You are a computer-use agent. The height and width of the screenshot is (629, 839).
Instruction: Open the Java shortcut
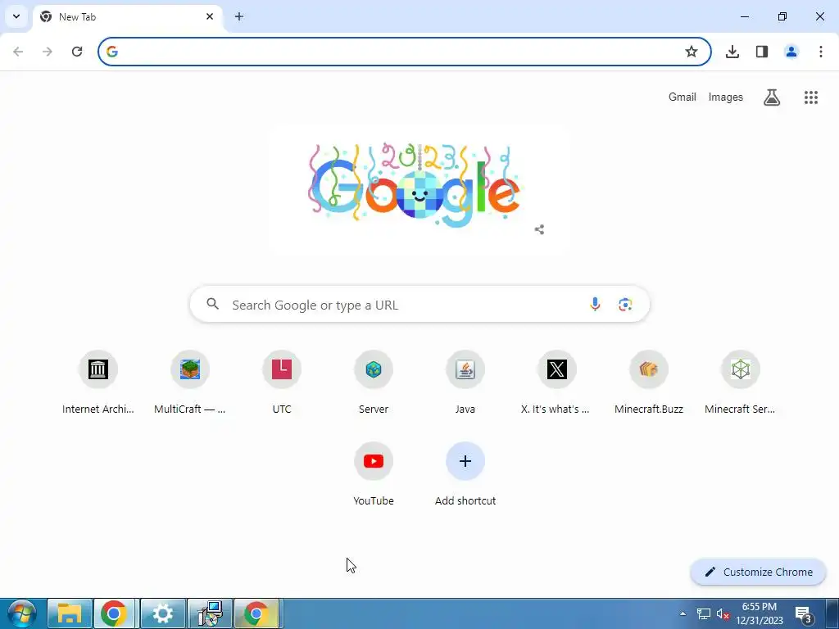tap(465, 382)
